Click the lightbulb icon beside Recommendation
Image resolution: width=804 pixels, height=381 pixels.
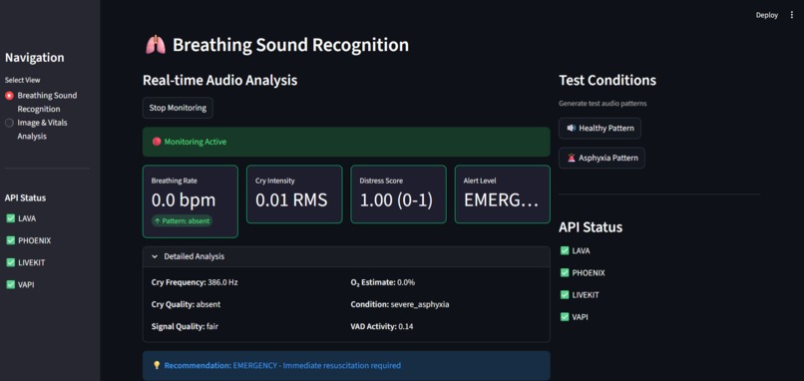(x=157, y=366)
